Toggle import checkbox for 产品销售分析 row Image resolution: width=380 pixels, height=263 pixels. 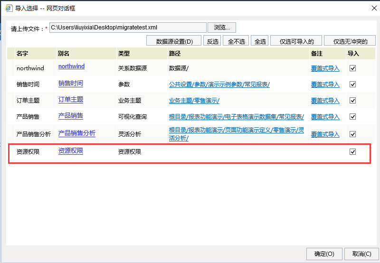(x=352, y=134)
